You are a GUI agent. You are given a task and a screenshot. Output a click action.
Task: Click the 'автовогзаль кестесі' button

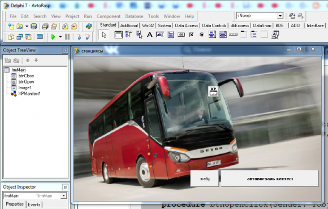click(x=270, y=178)
